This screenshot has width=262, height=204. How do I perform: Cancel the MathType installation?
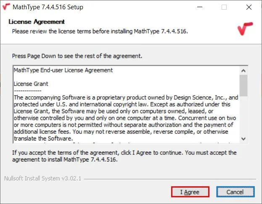coord(236,192)
